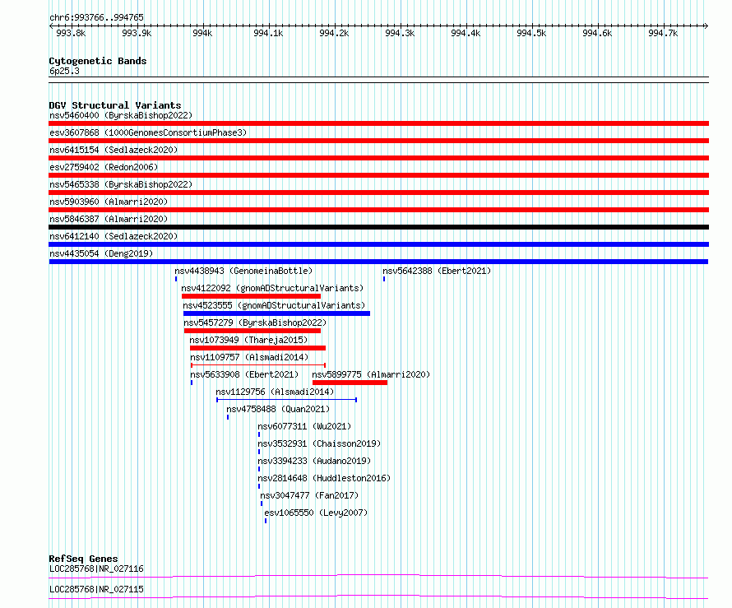The height and width of the screenshot is (608, 732).
Task: Click the blue bar of nsv4523555
Action: click(x=277, y=313)
